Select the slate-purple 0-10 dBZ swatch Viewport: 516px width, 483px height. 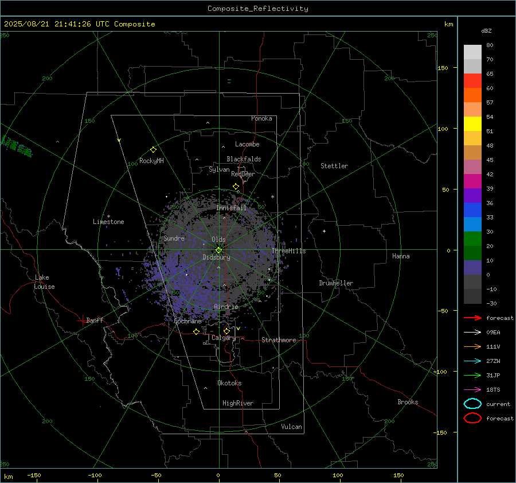[x=472, y=268]
